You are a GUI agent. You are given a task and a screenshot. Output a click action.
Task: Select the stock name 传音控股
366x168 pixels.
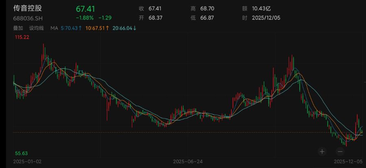[x=28, y=8]
